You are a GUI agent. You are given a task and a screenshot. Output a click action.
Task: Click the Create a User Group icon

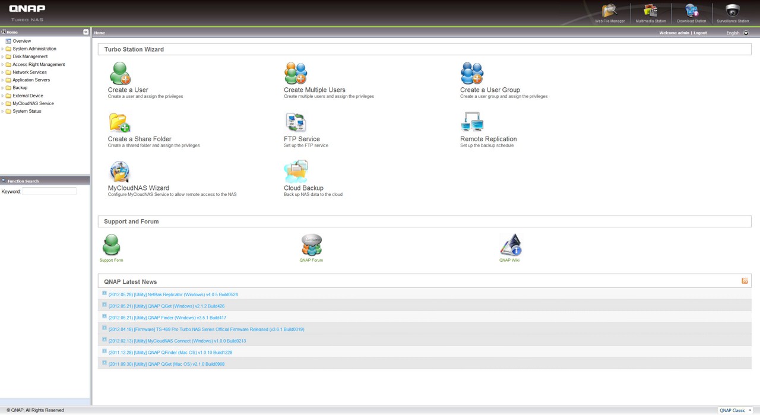pos(472,74)
